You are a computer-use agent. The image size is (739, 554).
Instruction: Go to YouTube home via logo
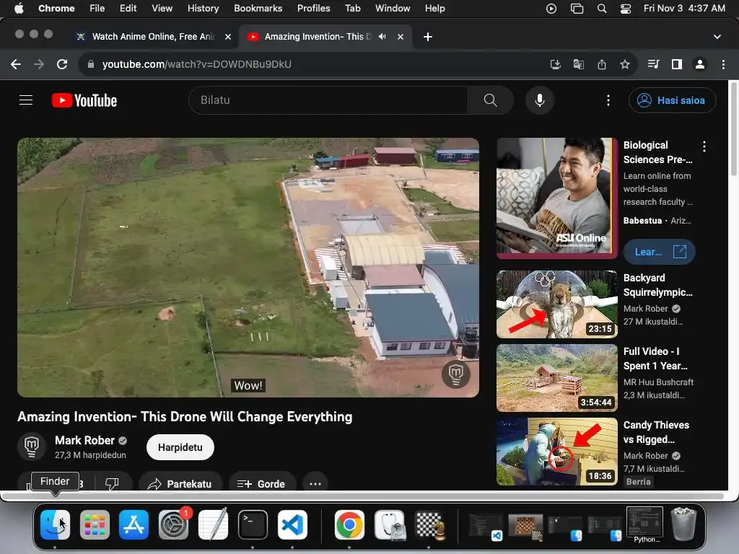(x=84, y=100)
